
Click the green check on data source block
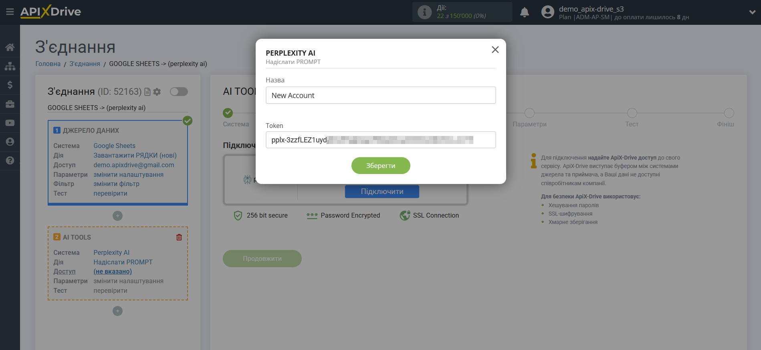click(188, 121)
